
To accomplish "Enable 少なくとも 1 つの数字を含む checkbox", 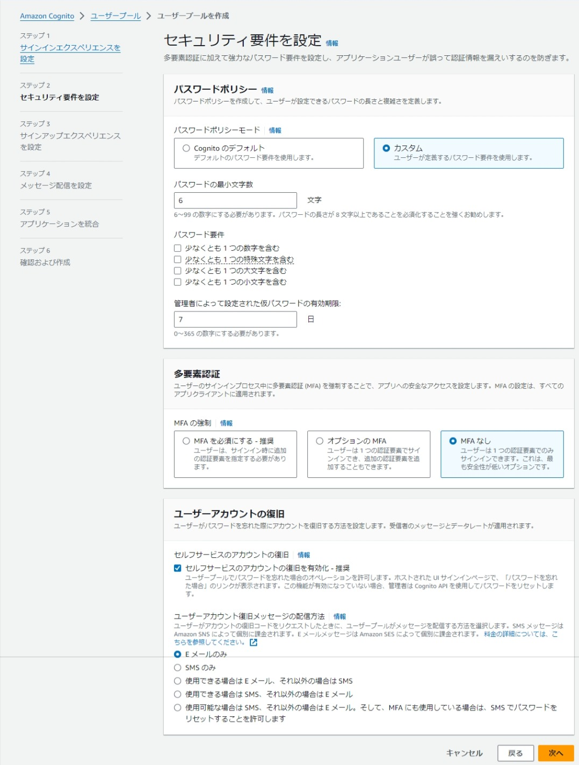I will click(x=178, y=248).
